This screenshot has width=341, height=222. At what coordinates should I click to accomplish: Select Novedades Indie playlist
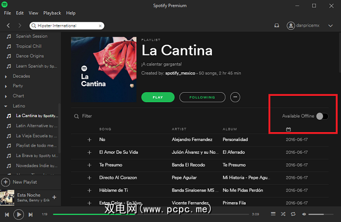pos(37,166)
